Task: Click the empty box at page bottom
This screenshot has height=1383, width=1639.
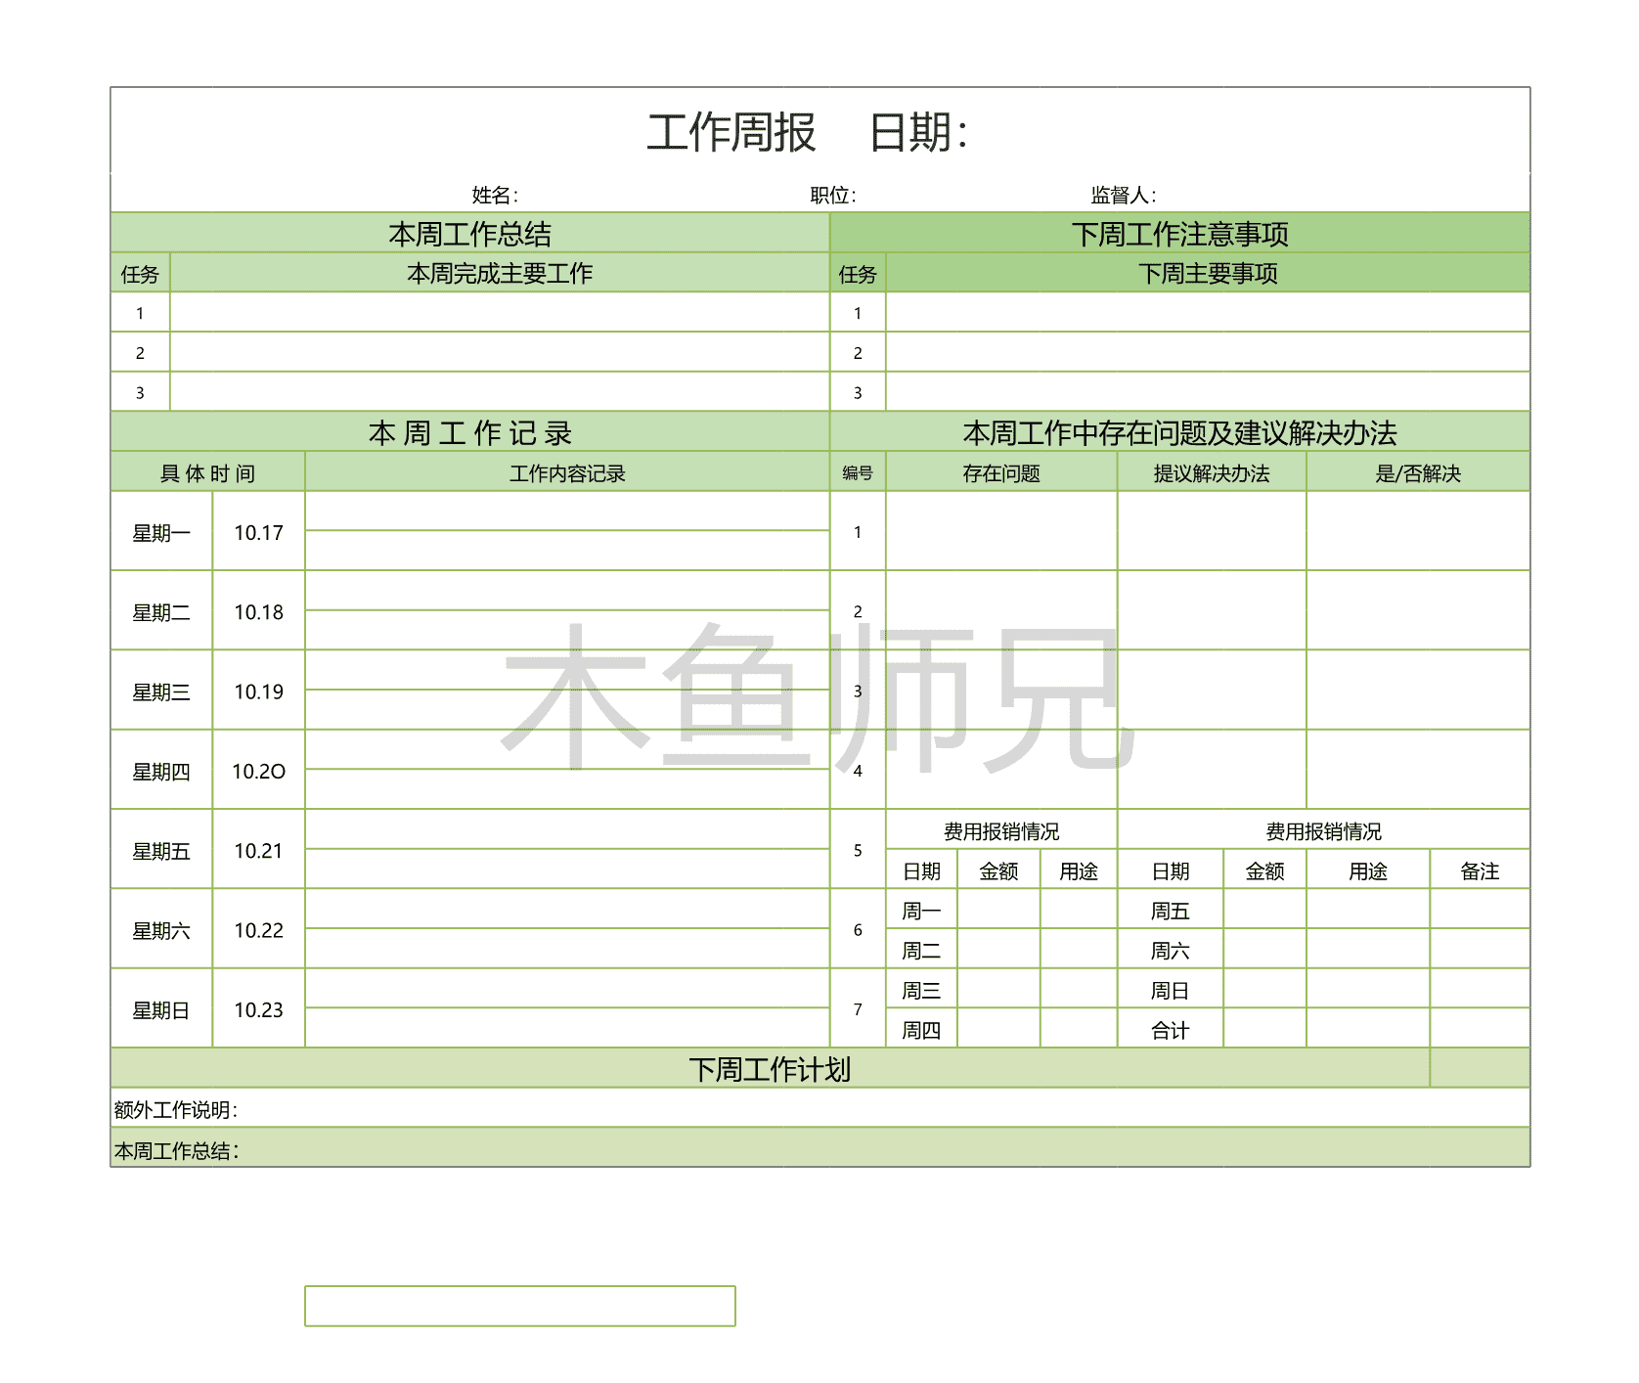Action: click(x=519, y=1307)
